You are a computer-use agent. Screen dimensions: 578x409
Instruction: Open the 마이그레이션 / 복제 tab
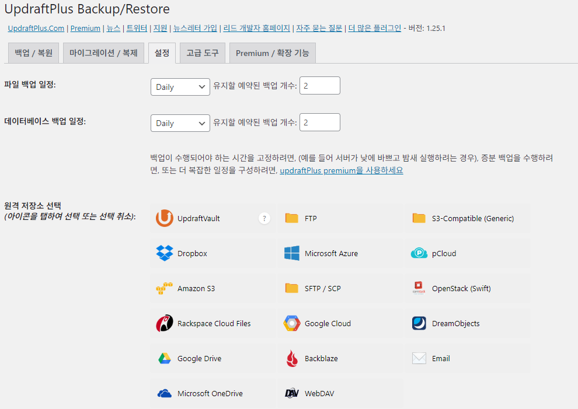[x=103, y=53]
